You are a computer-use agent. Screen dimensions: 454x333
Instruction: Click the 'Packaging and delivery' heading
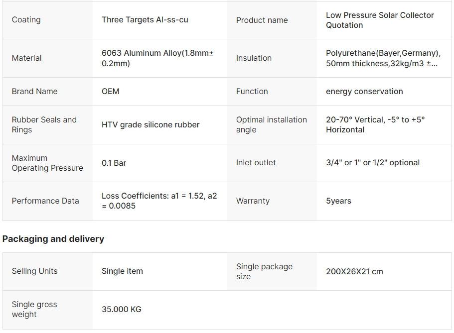53,239
